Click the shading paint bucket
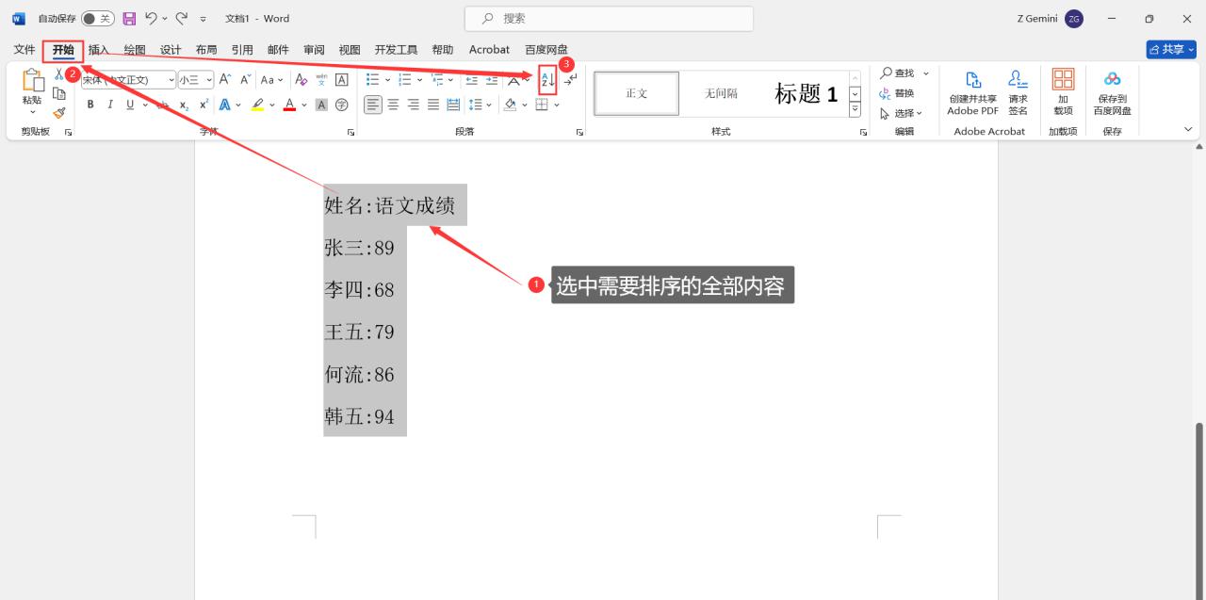The height and width of the screenshot is (600, 1206). 510,105
